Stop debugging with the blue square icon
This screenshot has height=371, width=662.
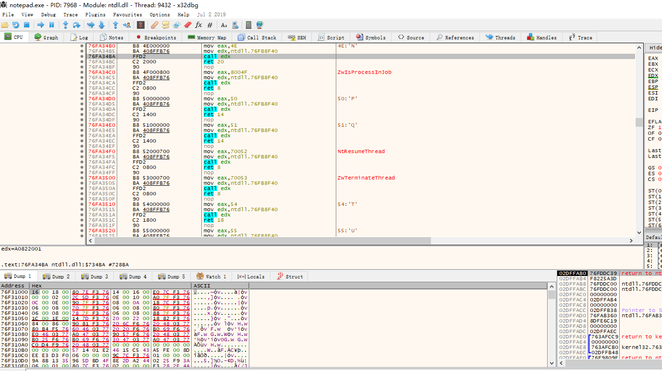coord(27,25)
